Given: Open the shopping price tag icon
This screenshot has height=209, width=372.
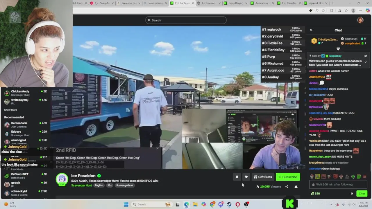Looking at the screenshot, I should (311, 10).
